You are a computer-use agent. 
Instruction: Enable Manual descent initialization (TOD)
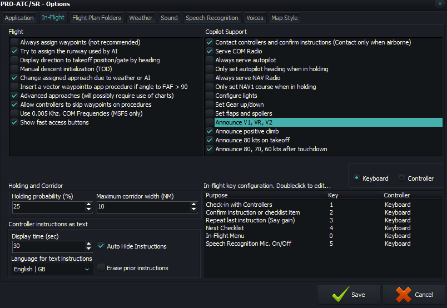(x=14, y=69)
